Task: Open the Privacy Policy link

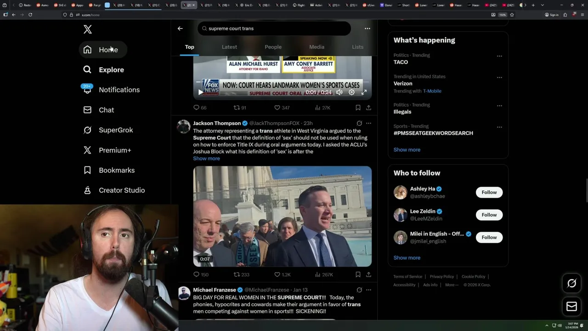Action: pos(441,277)
